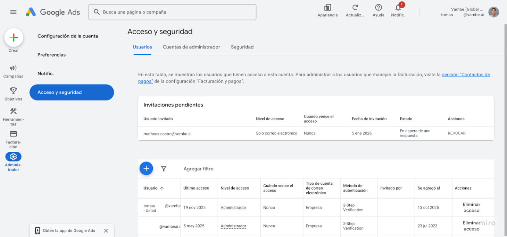Open the 'Contactos de pagos' section link
Screen dimensions: 507x237
(466, 74)
